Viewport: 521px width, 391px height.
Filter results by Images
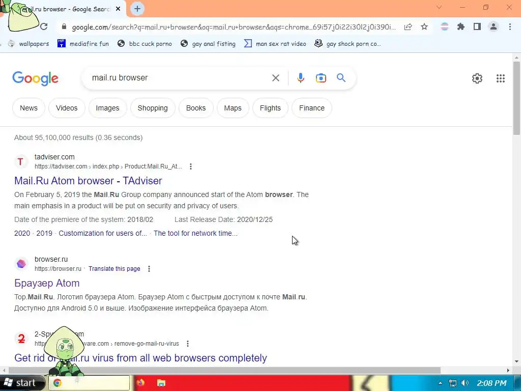coord(107,108)
